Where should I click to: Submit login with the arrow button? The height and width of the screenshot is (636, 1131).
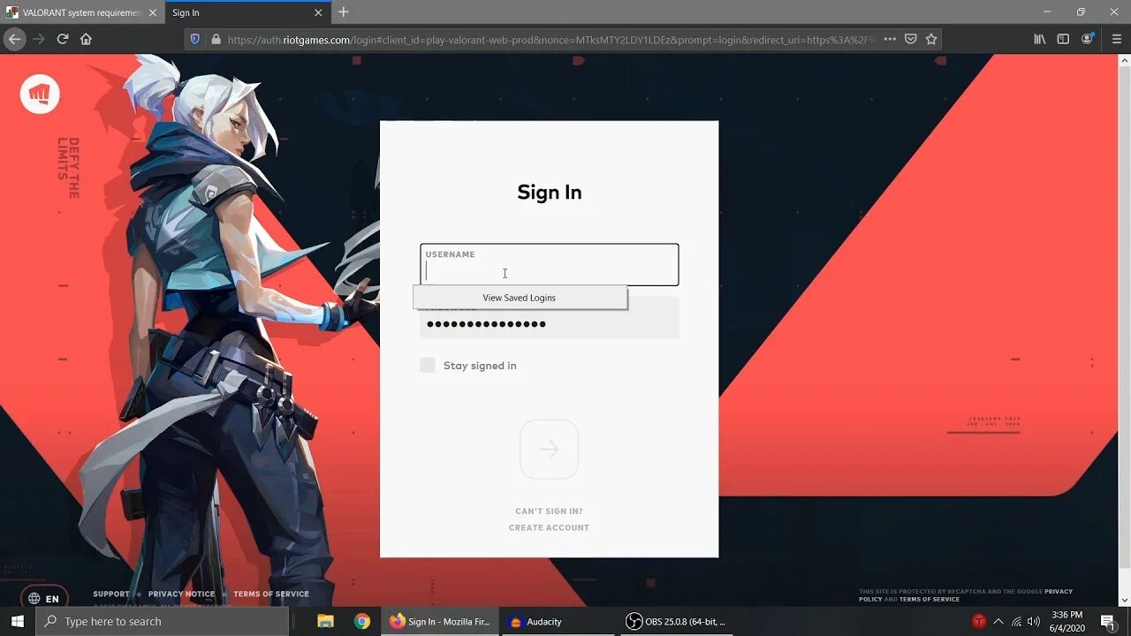pos(549,450)
